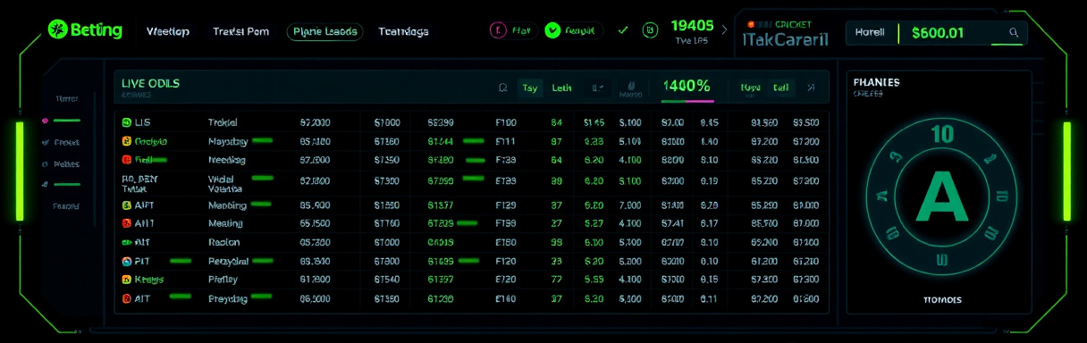Click the orange icon in the Maydaty row
Screen dimensions: 1087x343
[126, 141]
